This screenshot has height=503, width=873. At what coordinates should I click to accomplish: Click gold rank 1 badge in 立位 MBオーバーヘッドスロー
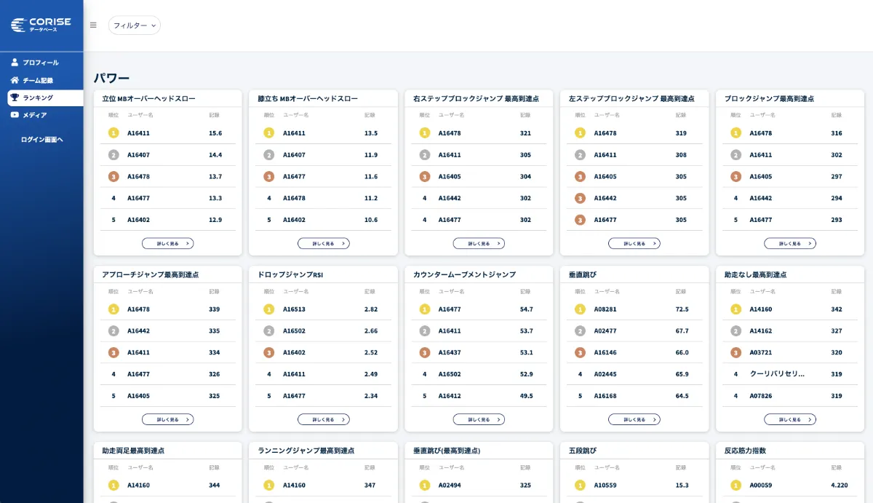[113, 133]
